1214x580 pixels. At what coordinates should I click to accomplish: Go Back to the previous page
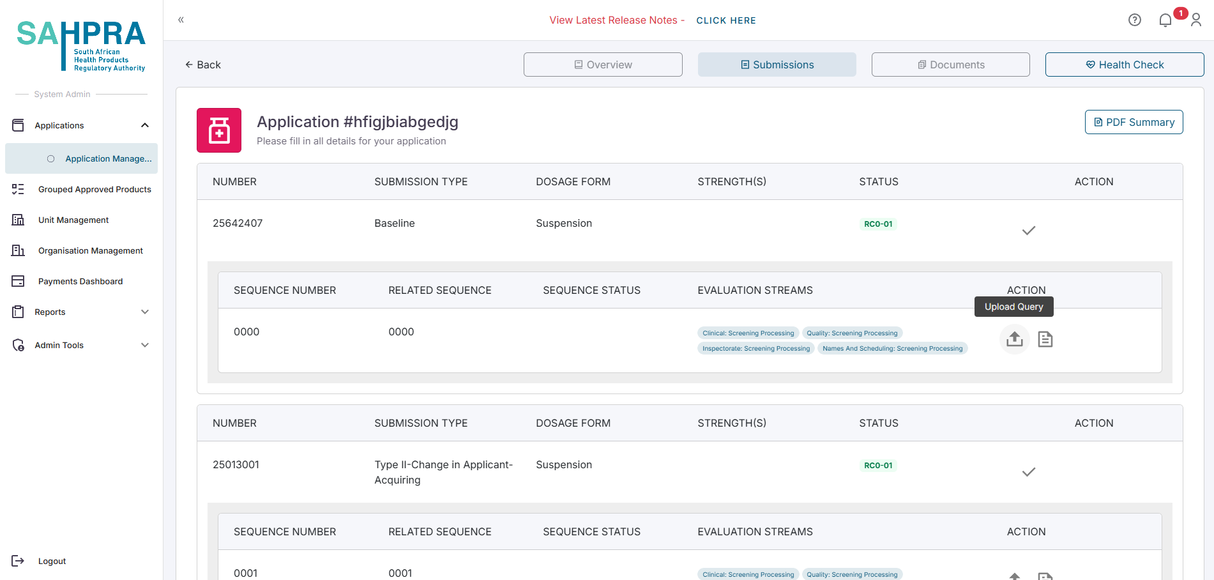[x=202, y=65]
